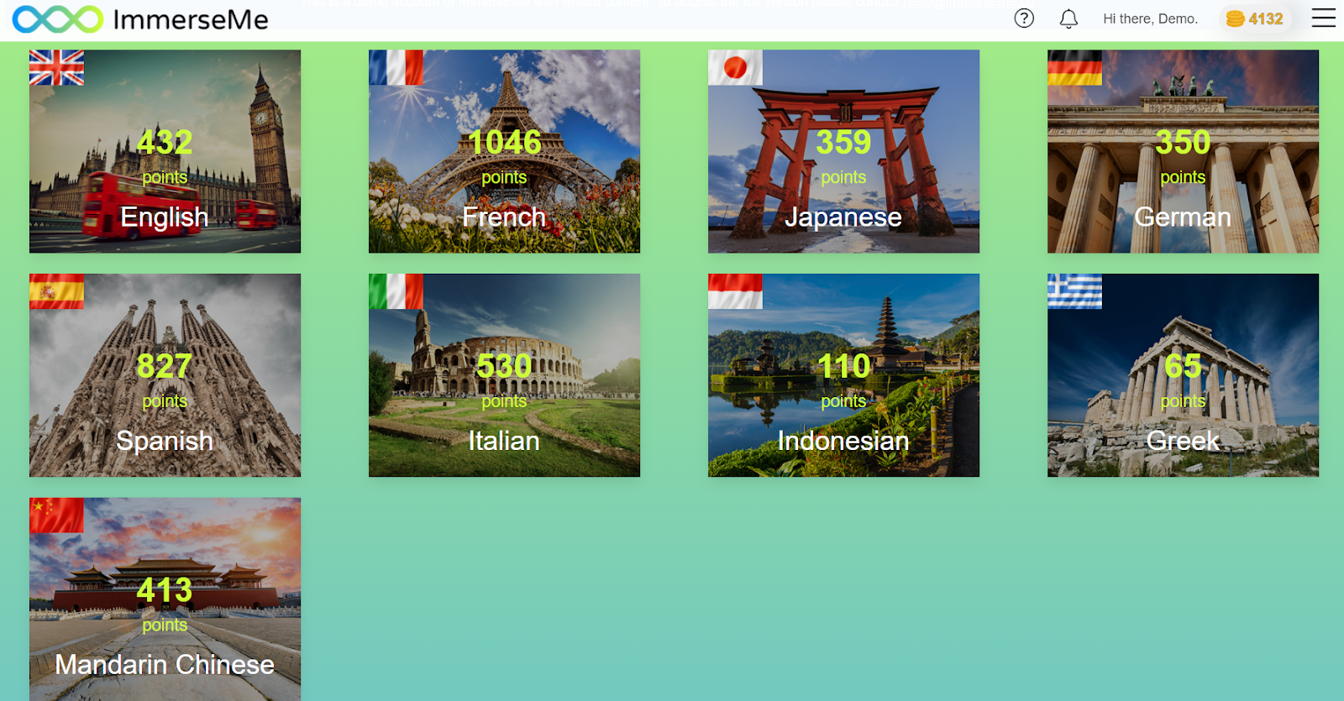Select the Italian language card

pyautogui.click(x=504, y=375)
